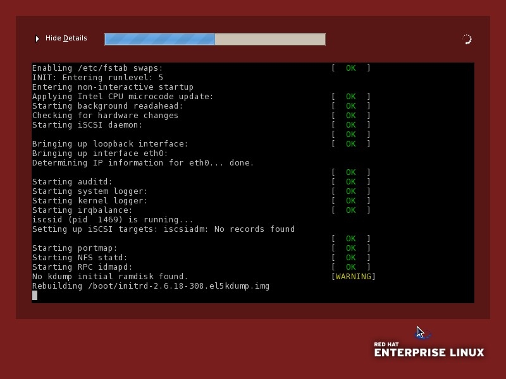506x379 pixels.
Task: Select the "Enabling /etc/fstab swaps:" line
Action: tap(97, 68)
